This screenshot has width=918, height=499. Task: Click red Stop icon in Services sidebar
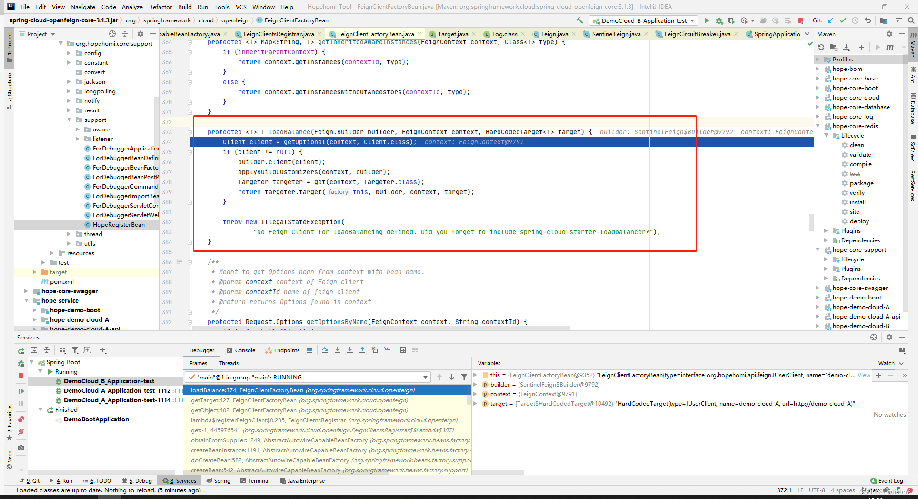(x=21, y=376)
